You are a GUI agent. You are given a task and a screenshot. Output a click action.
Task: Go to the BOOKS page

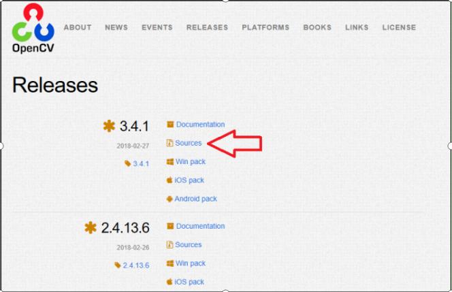(x=317, y=27)
